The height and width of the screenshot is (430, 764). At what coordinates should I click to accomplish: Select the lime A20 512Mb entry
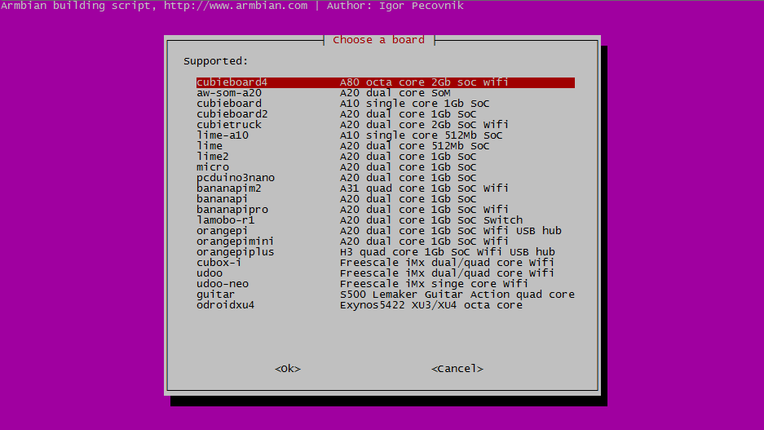tap(386, 146)
